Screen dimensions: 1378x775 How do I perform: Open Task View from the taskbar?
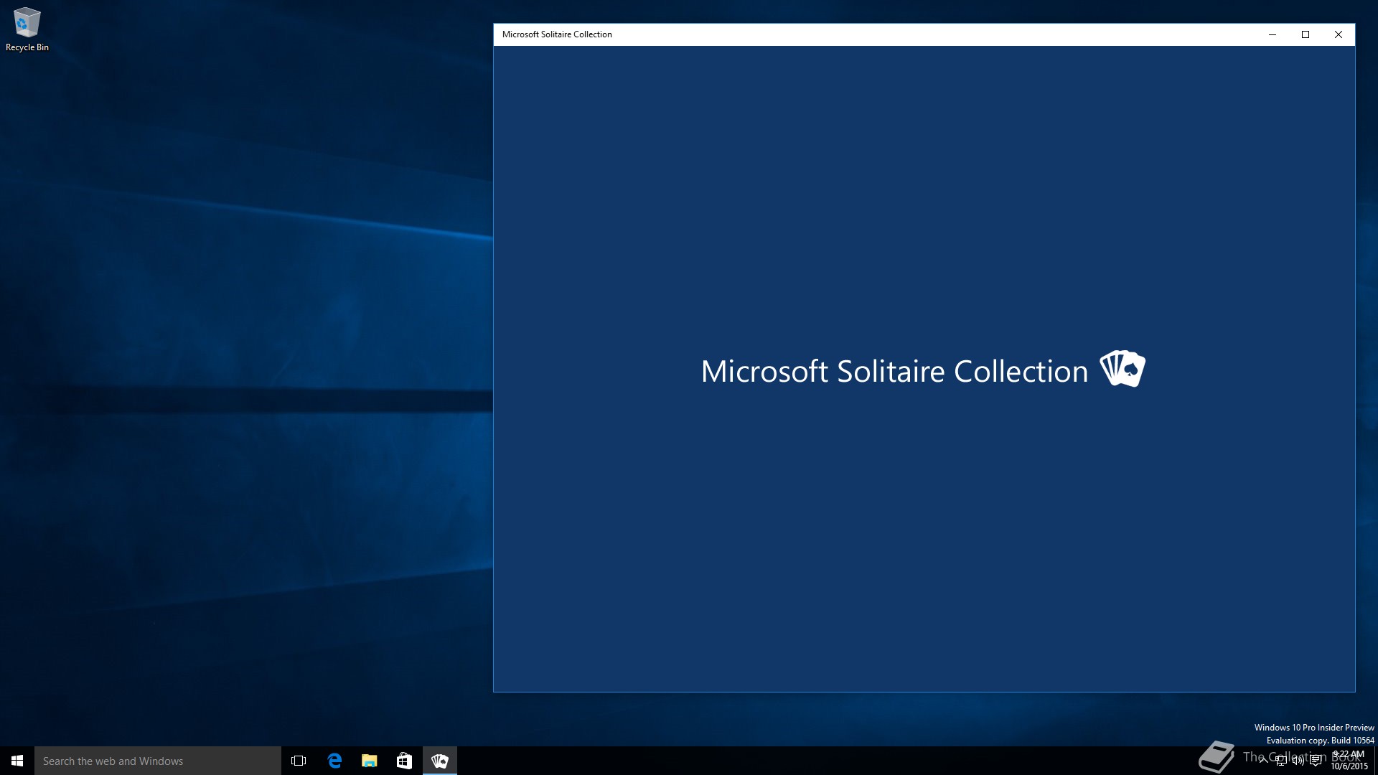[x=299, y=761]
